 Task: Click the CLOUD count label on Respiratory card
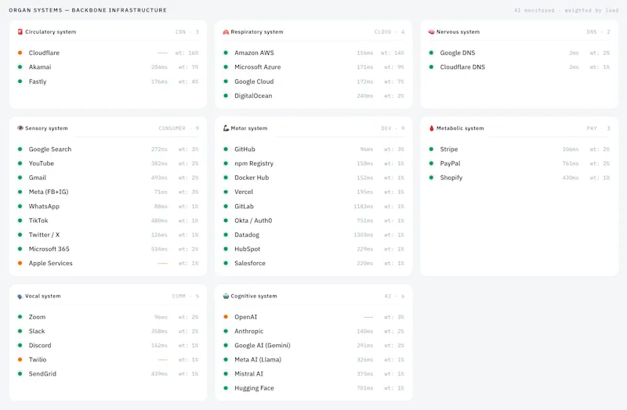[389, 32]
